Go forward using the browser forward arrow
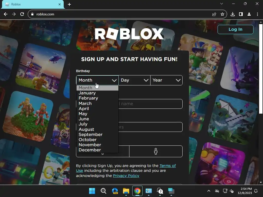 [x=14, y=14]
